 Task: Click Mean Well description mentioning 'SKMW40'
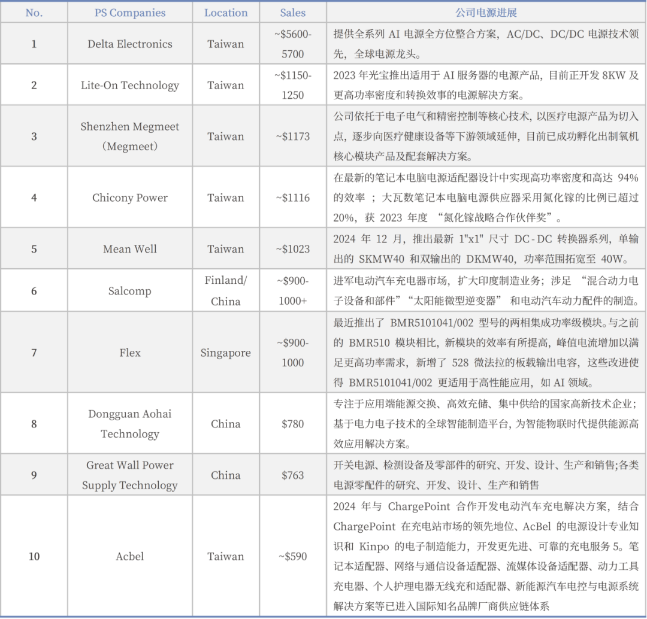click(486, 248)
